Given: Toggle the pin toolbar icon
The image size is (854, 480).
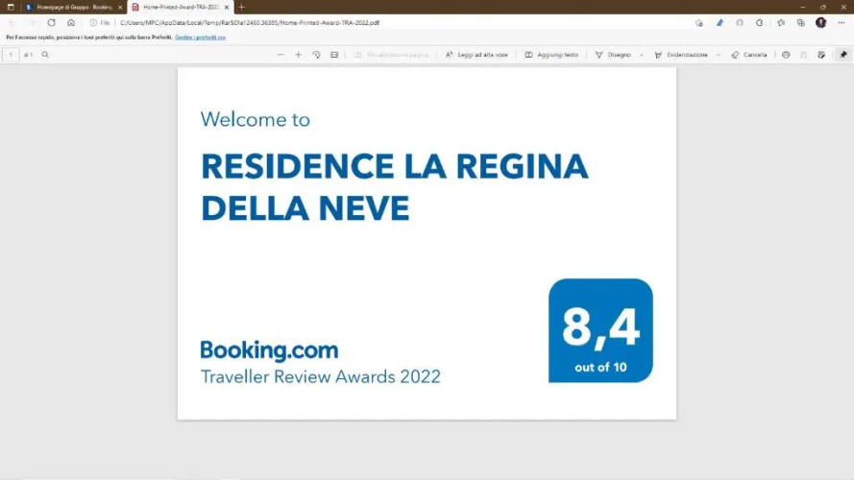Looking at the screenshot, I should click(842, 55).
